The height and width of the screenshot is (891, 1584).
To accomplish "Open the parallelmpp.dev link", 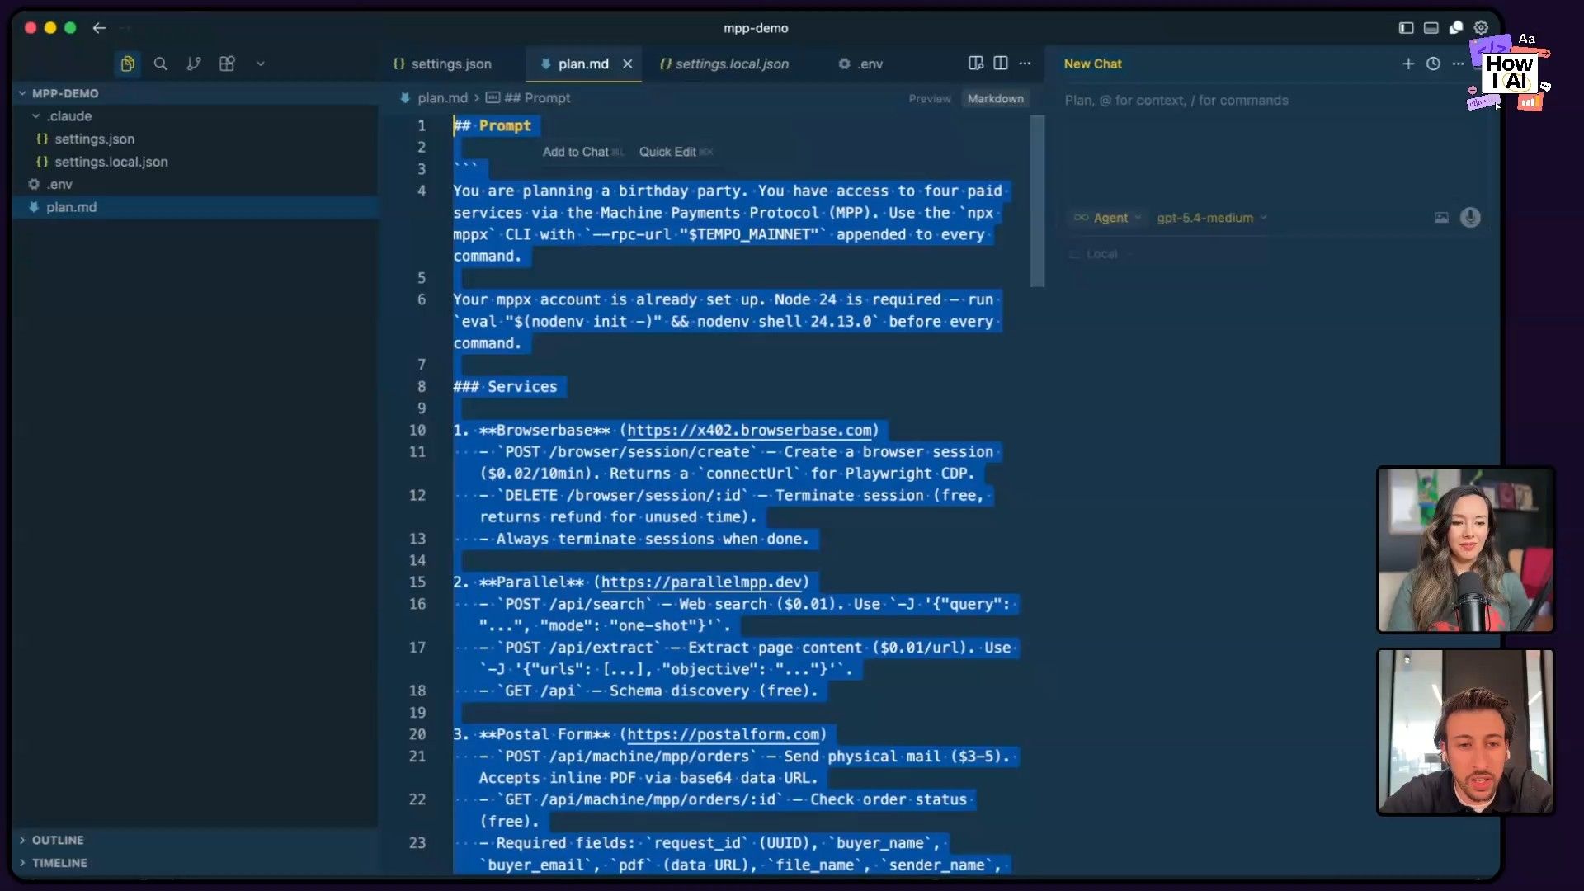I will pos(702,582).
